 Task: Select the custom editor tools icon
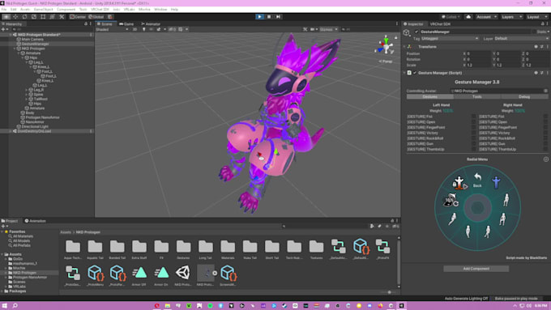point(62,16)
